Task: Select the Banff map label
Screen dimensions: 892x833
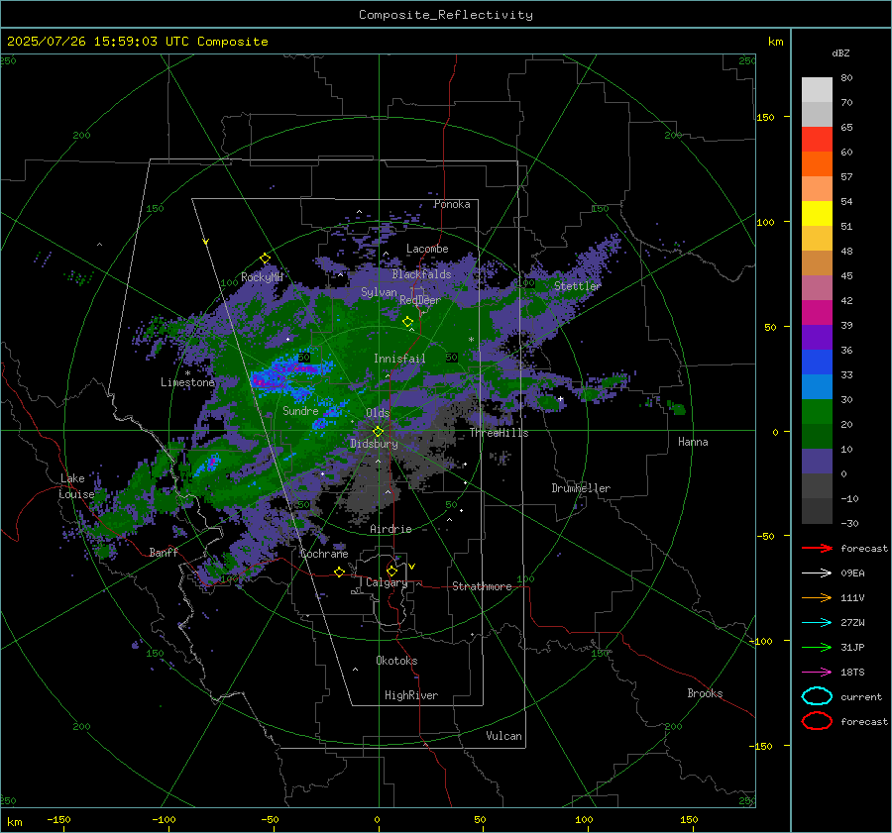Action: coord(164,552)
